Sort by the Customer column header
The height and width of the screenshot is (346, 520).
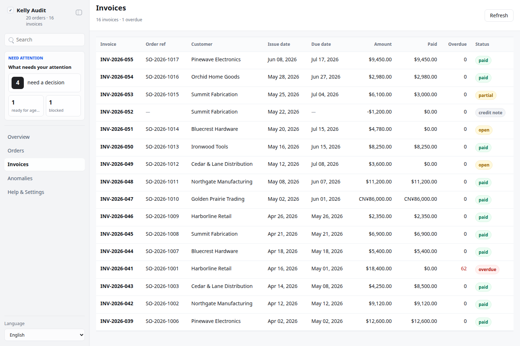(202, 44)
